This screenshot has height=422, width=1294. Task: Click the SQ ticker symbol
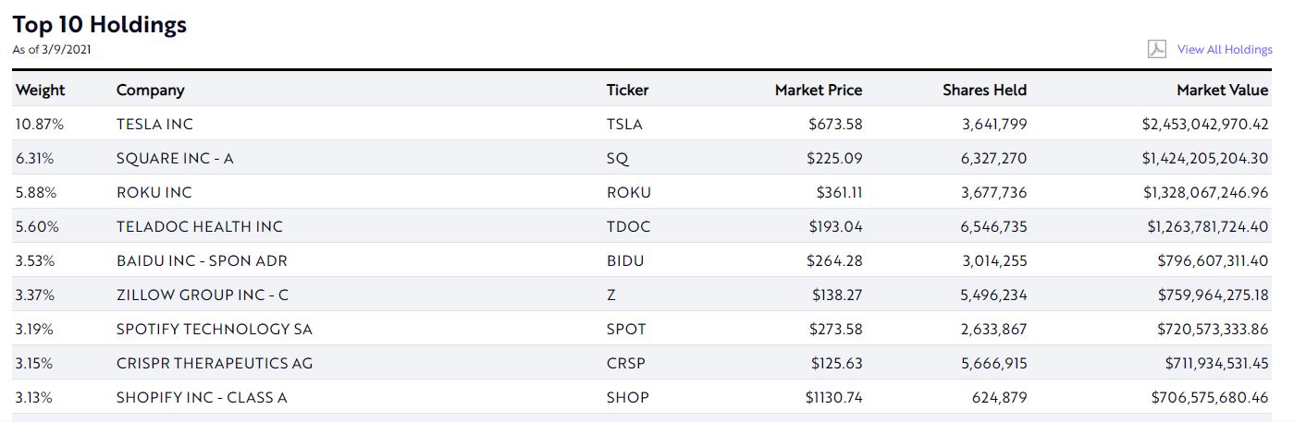click(617, 158)
